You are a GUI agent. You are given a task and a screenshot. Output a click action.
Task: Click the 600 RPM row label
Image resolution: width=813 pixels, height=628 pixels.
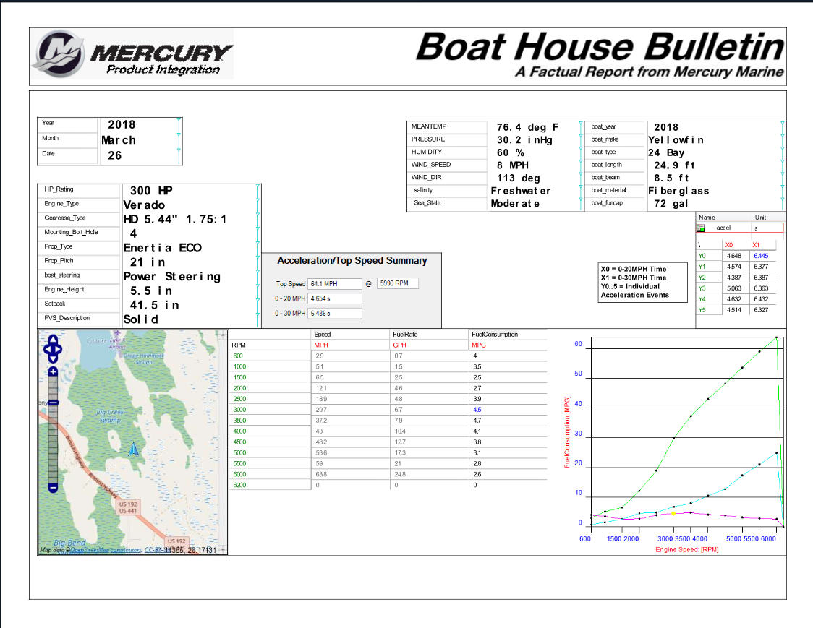coord(238,356)
